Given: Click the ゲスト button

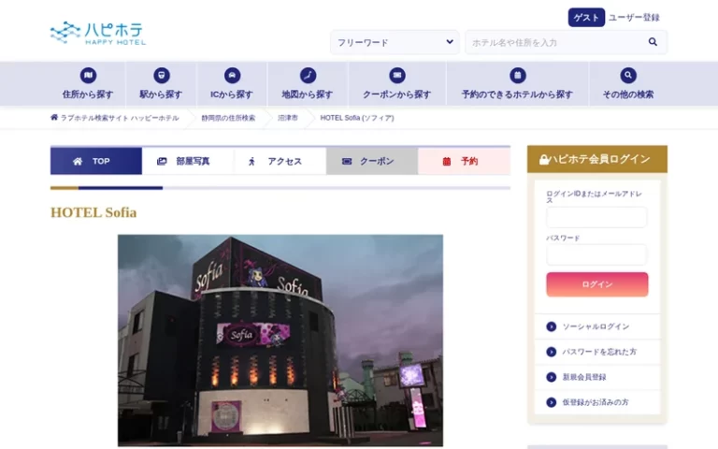Looking at the screenshot, I should [586, 18].
